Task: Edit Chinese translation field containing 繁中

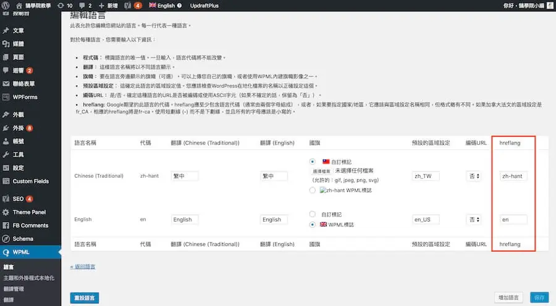Action: pos(184,176)
